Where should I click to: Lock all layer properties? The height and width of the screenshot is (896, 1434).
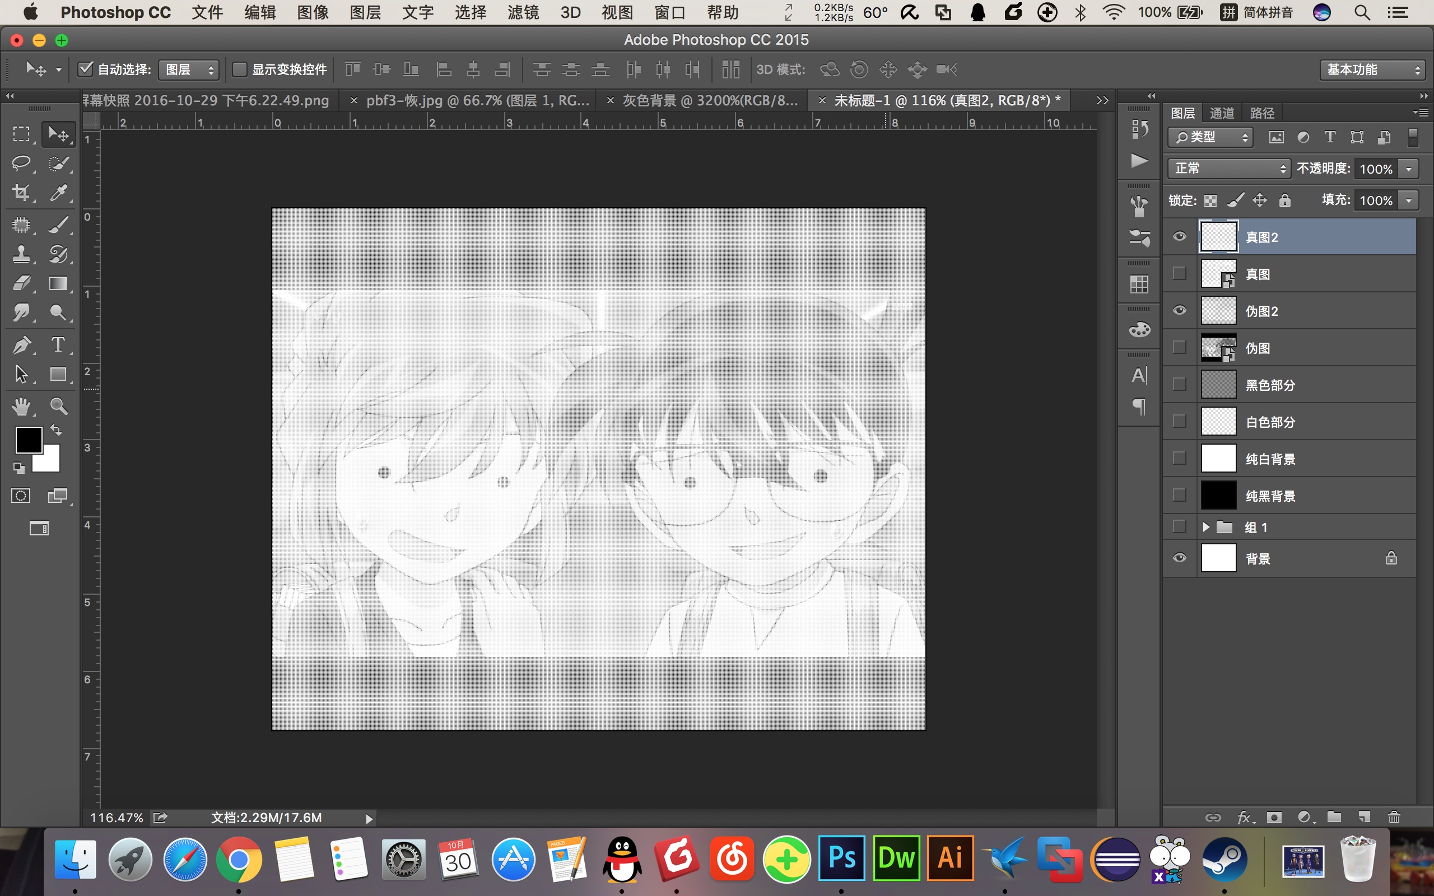point(1284,201)
